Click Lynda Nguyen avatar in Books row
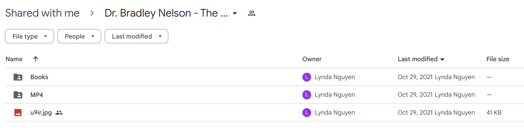The image size is (524, 140). coord(306,77)
